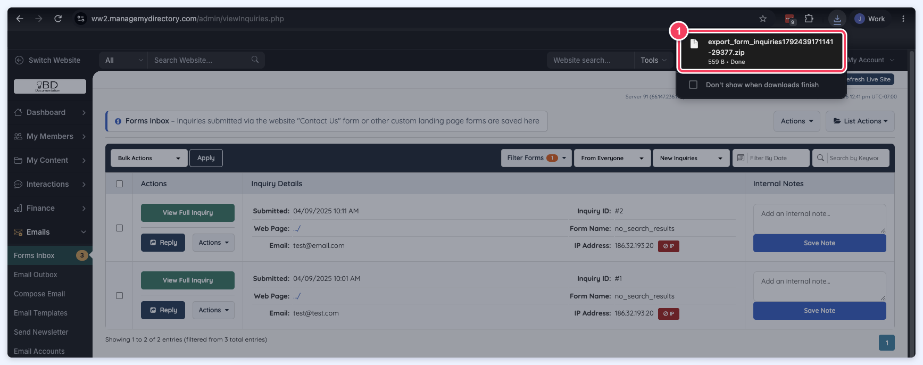Open the List Actions dropdown
Image resolution: width=923 pixels, height=365 pixels.
[860, 121]
